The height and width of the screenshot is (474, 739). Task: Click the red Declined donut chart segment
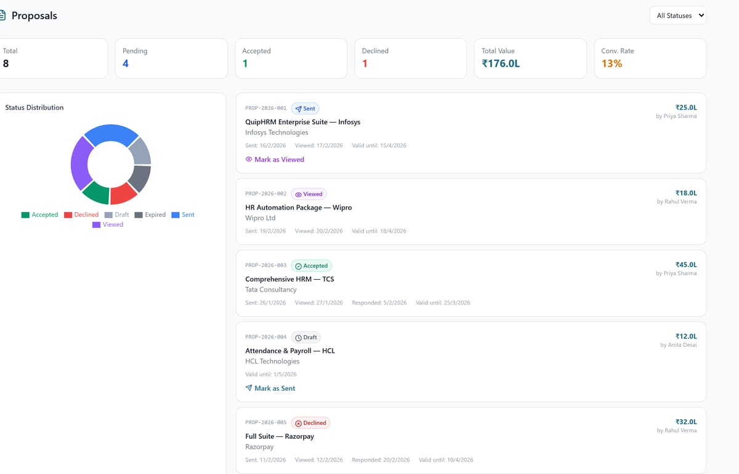(123, 194)
